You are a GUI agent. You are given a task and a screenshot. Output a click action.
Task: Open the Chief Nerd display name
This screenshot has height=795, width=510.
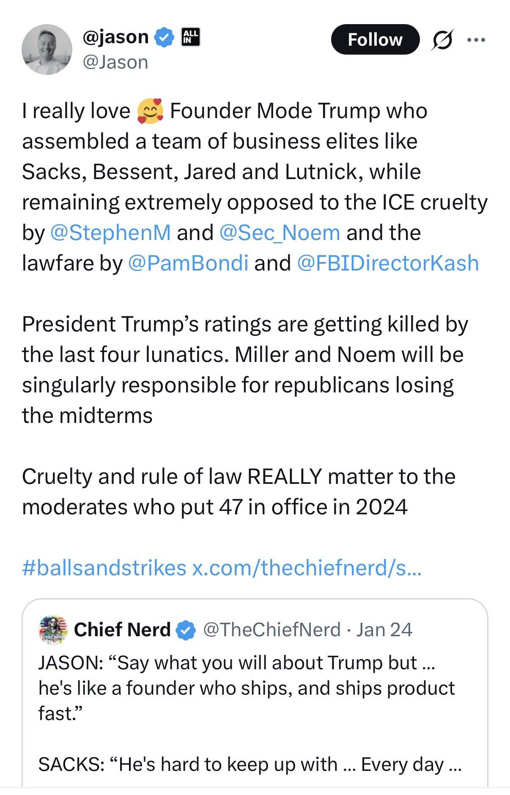[x=122, y=630]
